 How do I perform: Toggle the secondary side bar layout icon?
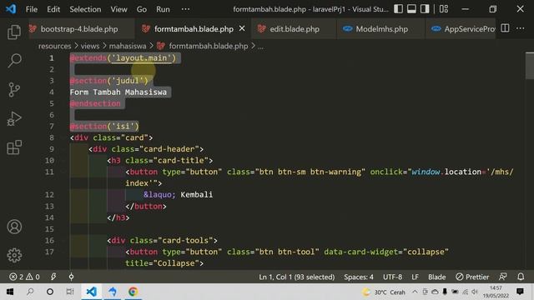pyautogui.click(x=425, y=9)
